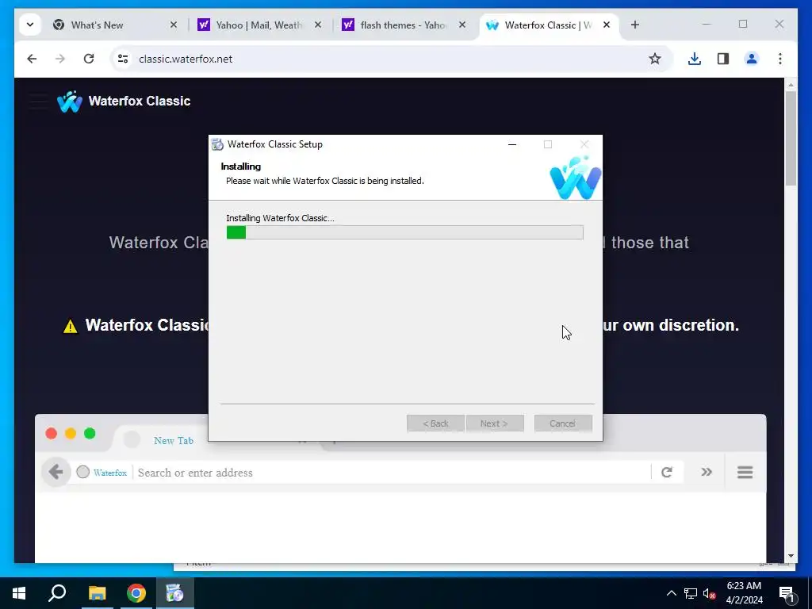This screenshot has width=812, height=609.
Task: Click the Chrome forward arrow
Action: [x=60, y=59]
